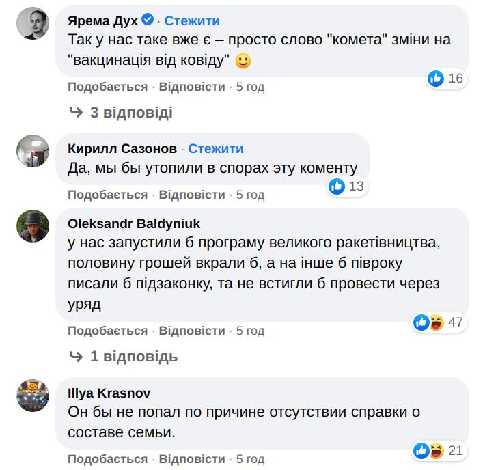Click Кирилл Сазонов's profile avatar
This screenshot has height=470, width=498.
33,151
